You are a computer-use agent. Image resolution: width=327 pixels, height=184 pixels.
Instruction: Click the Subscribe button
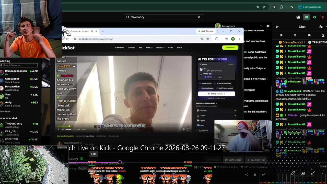click(x=256, y=160)
